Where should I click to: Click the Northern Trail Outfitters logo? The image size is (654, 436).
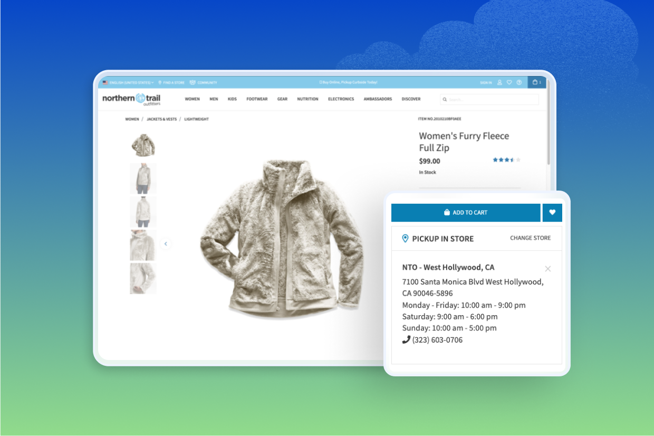131,99
